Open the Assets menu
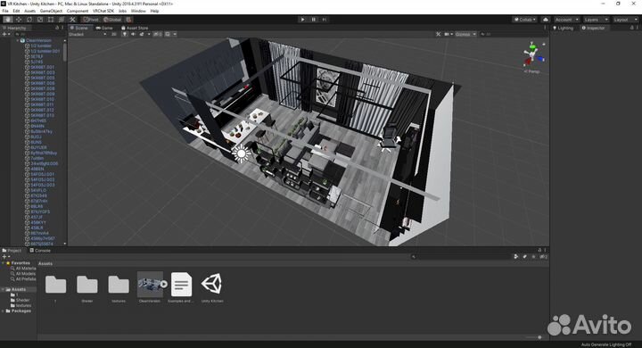Screen dimensions: 642x348 (x=30, y=11)
